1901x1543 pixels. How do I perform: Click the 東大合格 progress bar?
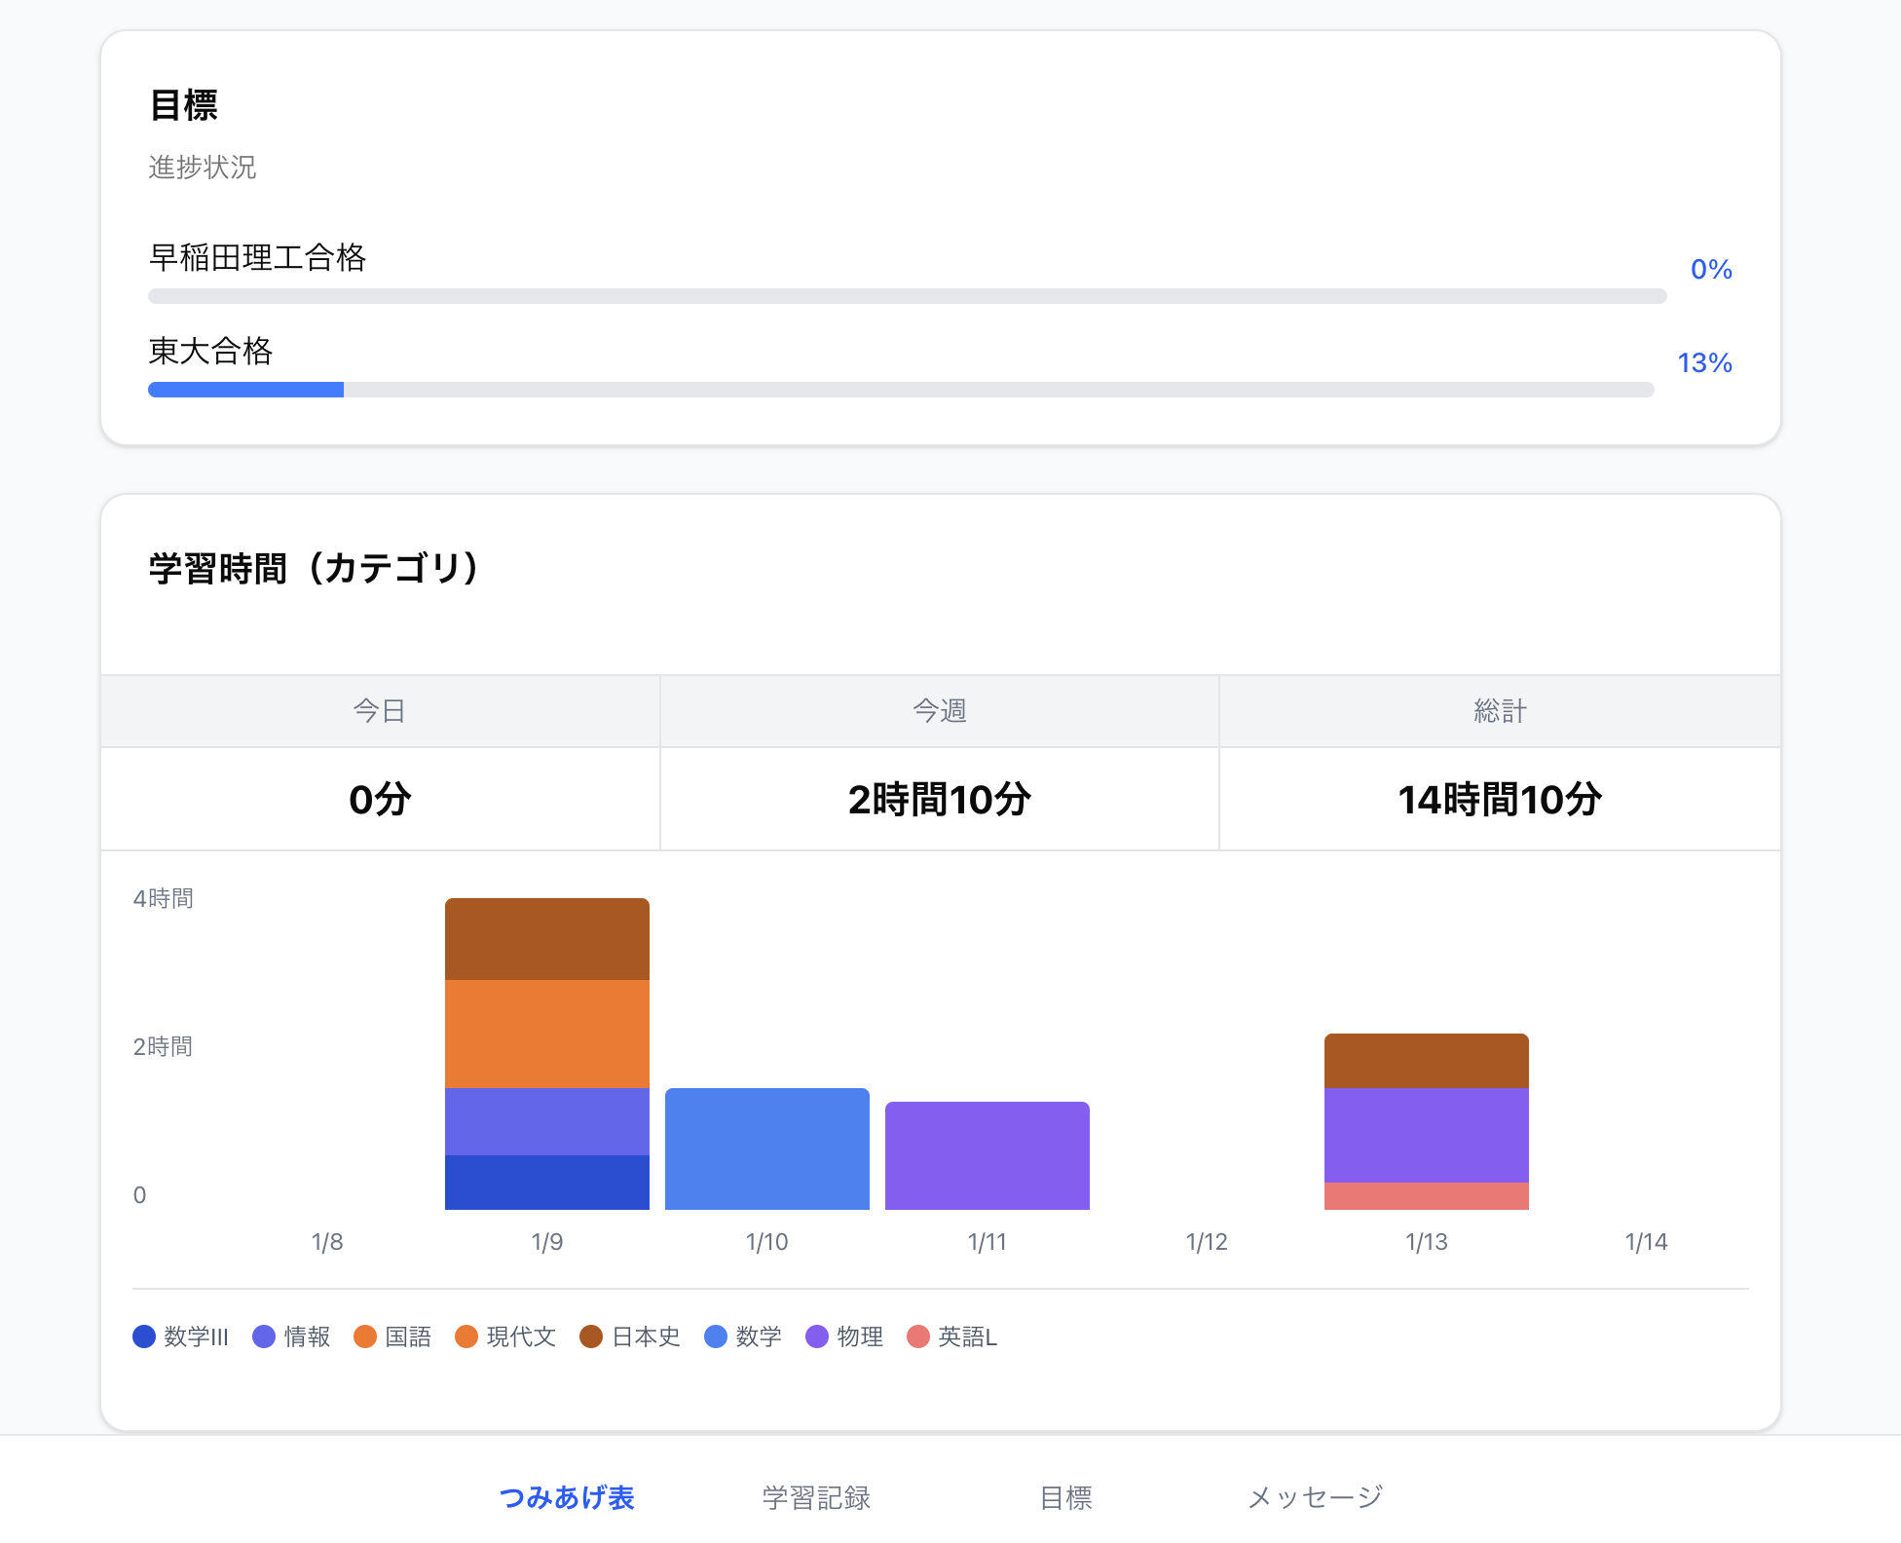point(899,389)
